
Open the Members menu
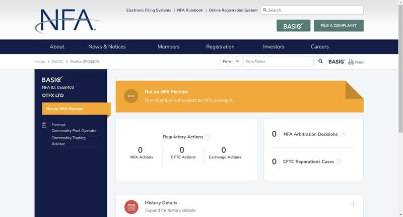coord(168,46)
